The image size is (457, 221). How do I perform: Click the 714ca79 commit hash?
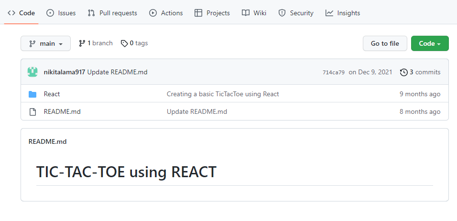coord(333,72)
